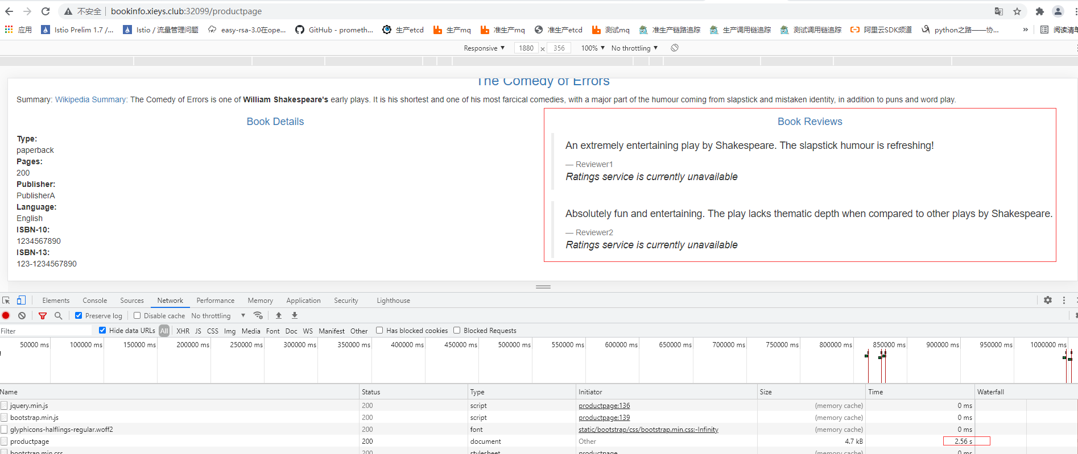
Task: Open the 100% zoom dropdown
Action: tap(593, 48)
